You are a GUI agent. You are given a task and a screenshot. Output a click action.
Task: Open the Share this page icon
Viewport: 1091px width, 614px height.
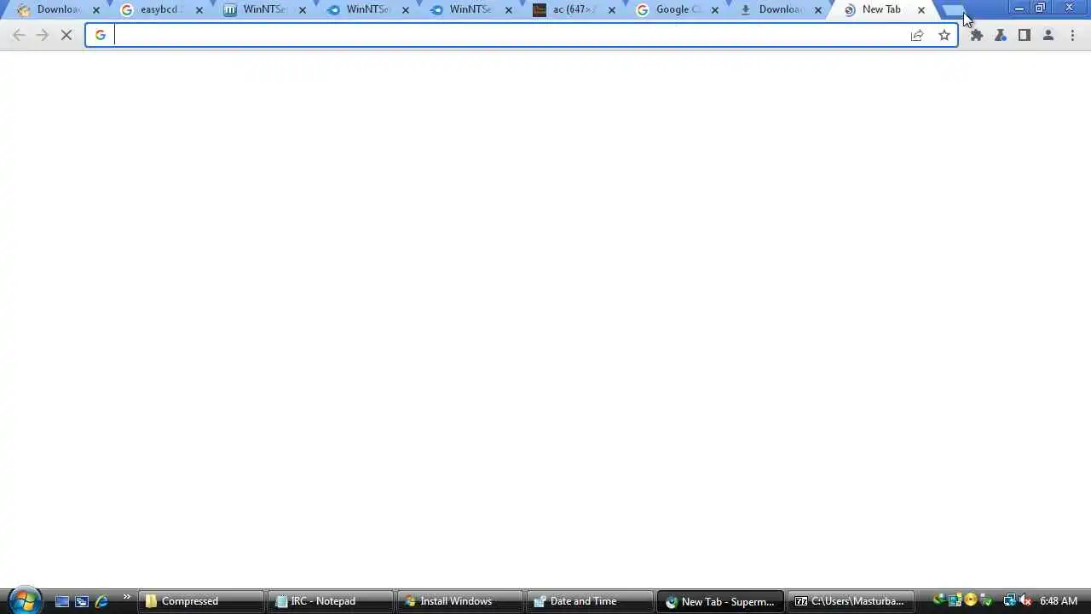click(x=917, y=35)
